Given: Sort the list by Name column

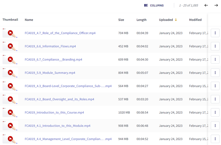Looking at the screenshot, I should pyautogui.click(x=29, y=20).
